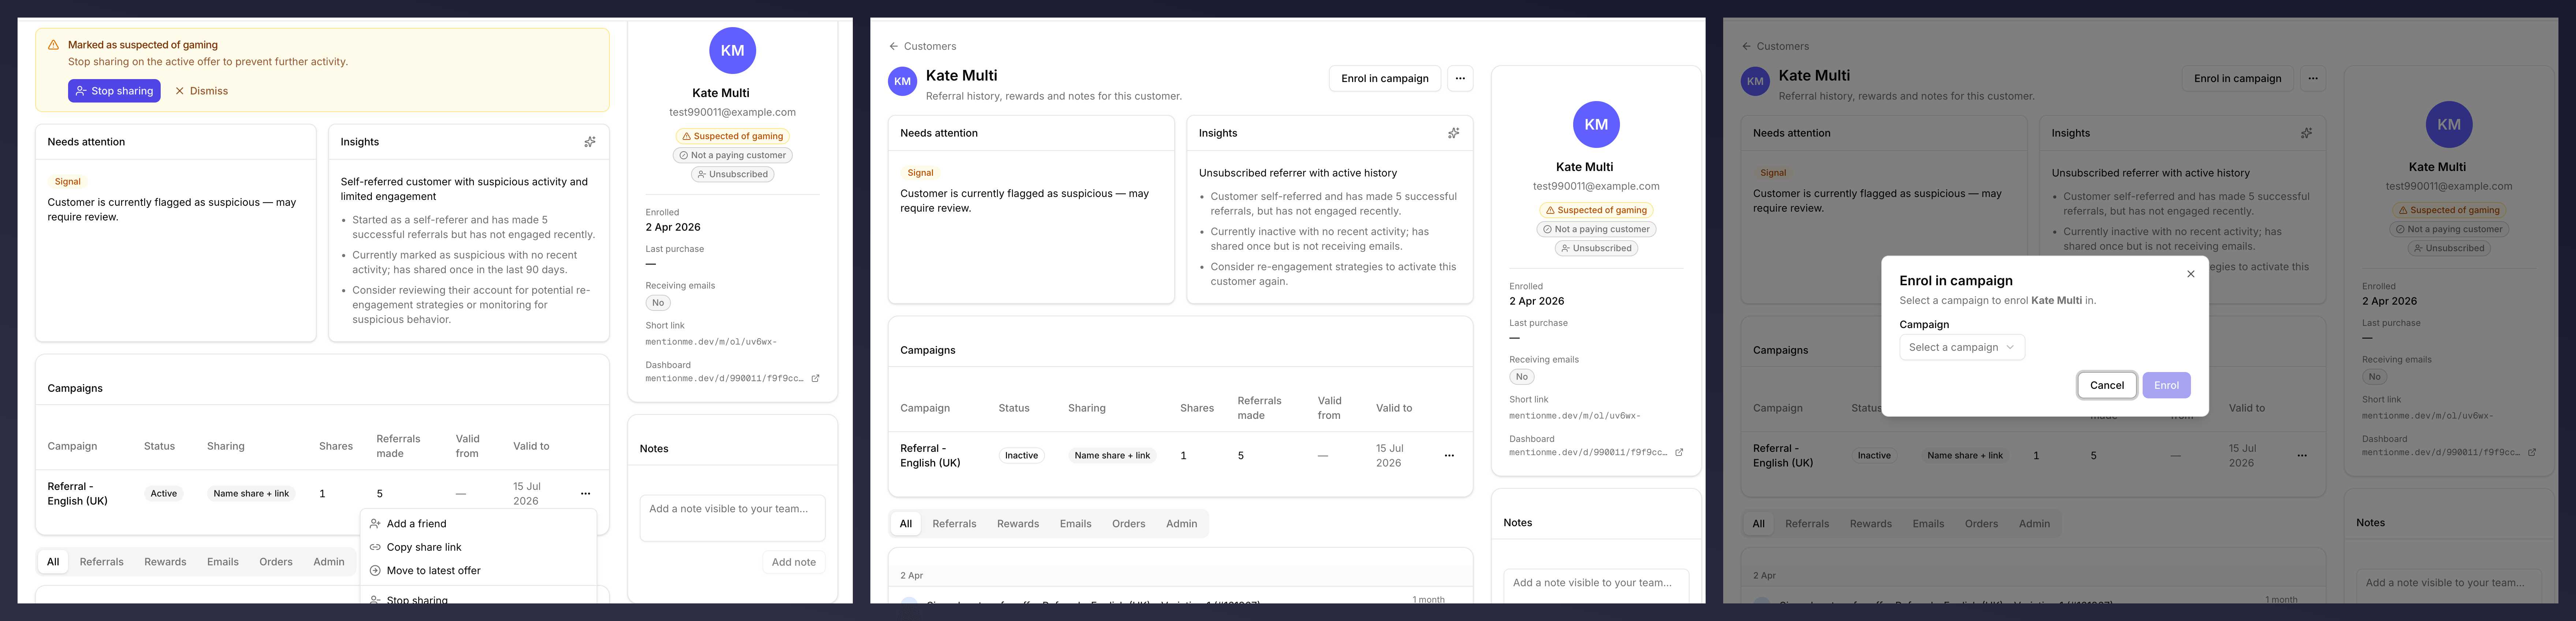This screenshot has width=2576, height=621.
Task: Click dimmed three-dot more button beside Enrol, right screenshot
Action: coord(2313,79)
